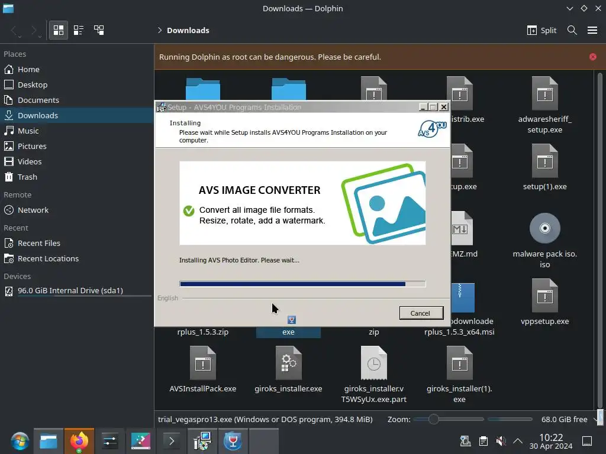This screenshot has width=606, height=454.
Task: Open Music in Places panel
Action: 77,131
